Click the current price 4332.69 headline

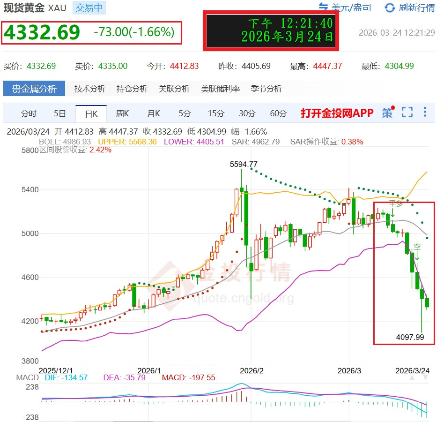42,32
